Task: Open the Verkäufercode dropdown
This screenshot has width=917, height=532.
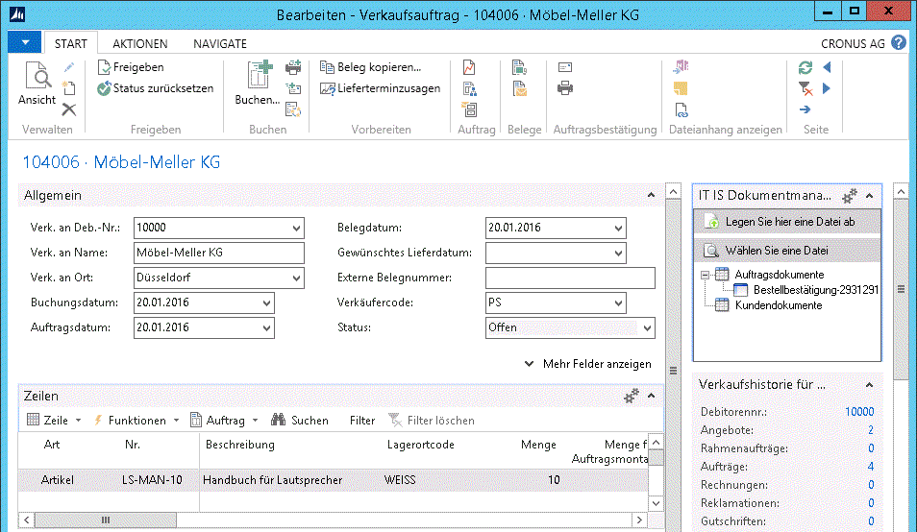Action: (618, 302)
